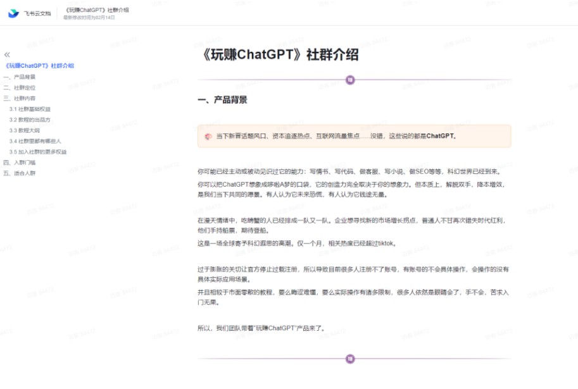Image resolution: width=578 pixels, height=389 pixels.
Task: Navigate to outline item 四、入群门槛
Action: click(x=20, y=163)
